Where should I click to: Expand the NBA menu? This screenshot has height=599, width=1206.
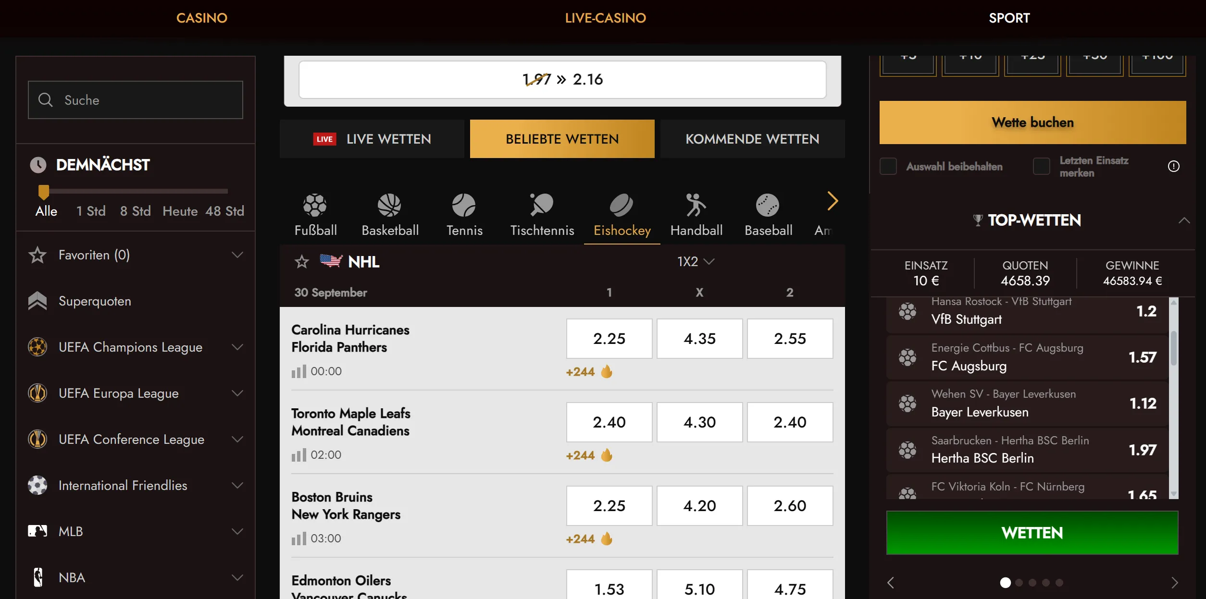237,577
